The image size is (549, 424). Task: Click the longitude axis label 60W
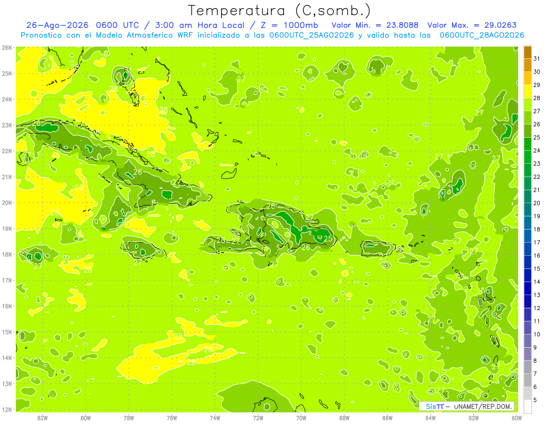click(x=517, y=418)
